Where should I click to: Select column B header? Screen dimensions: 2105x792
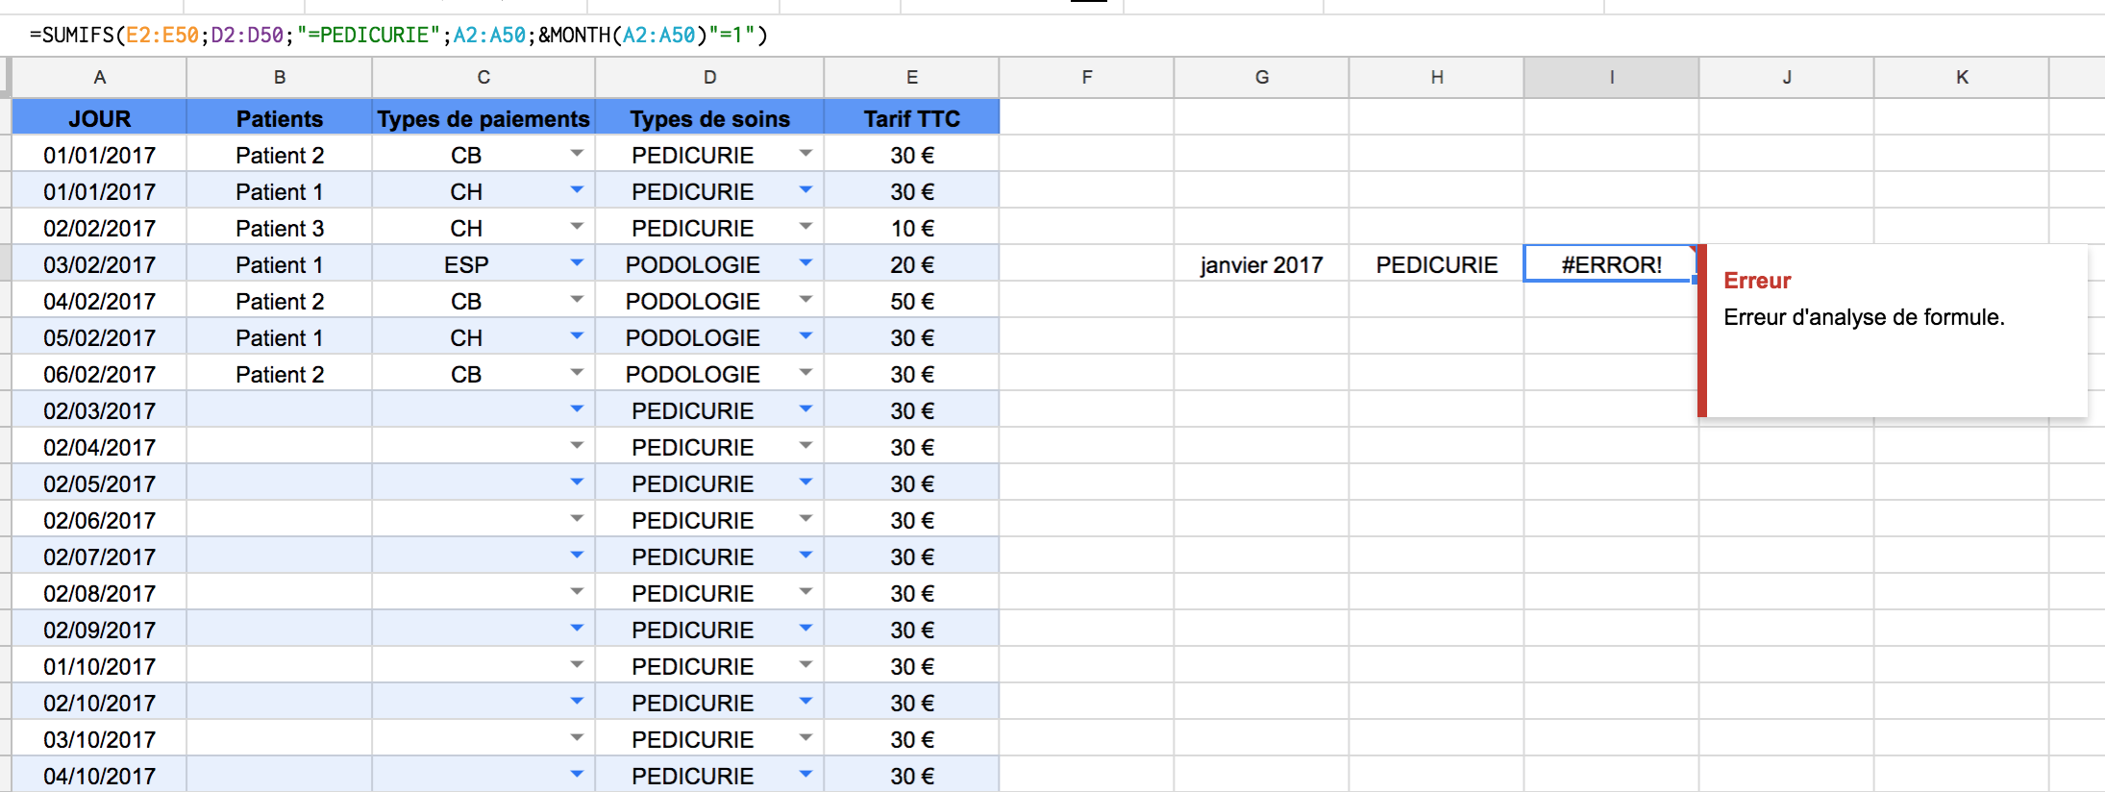(280, 77)
